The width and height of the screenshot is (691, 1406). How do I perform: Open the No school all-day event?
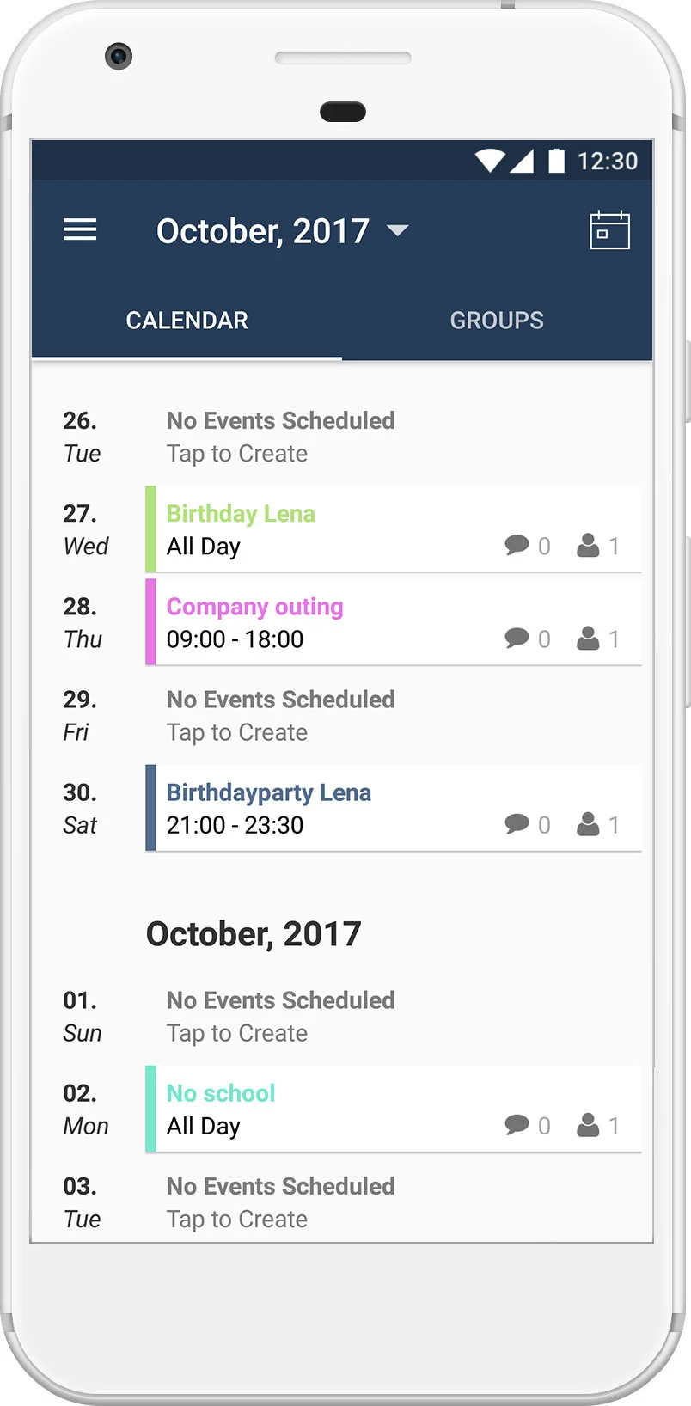(394, 1109)
